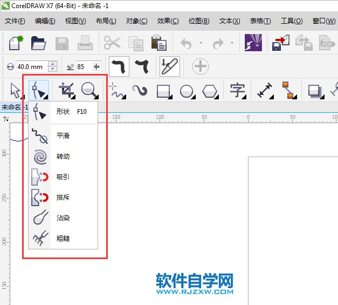
Task: Choose 排斥 repel tool from flyout
Action: click(x=63, y=198)
